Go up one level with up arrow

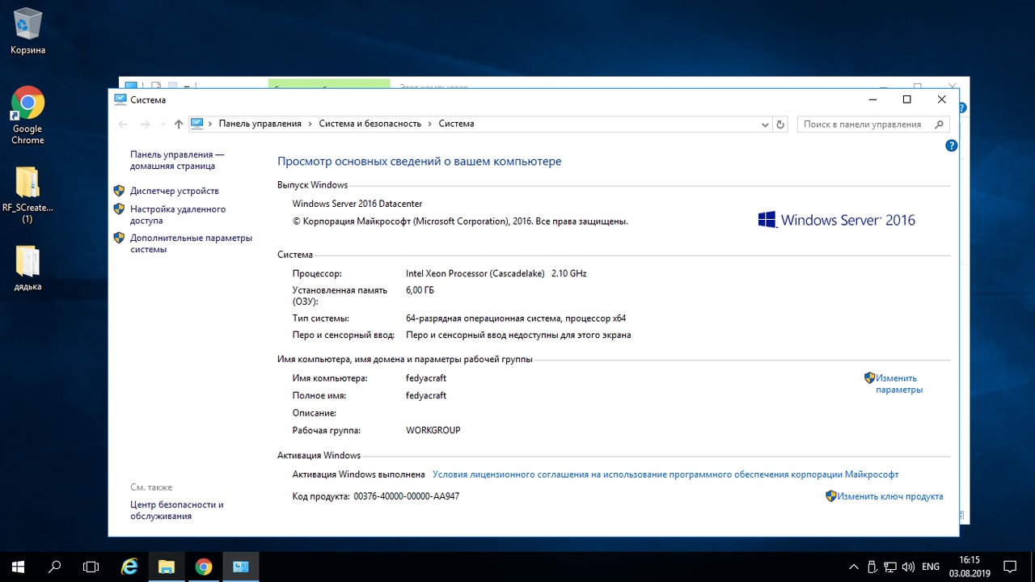(179, 124)
